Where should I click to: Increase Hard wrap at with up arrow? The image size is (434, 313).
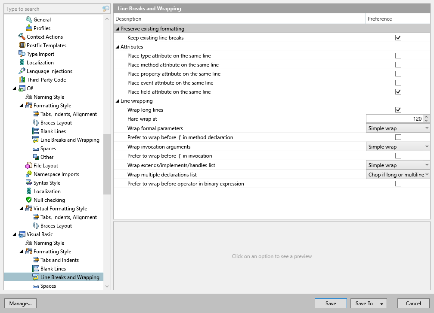pyautogui.click(x=426, y=117)
